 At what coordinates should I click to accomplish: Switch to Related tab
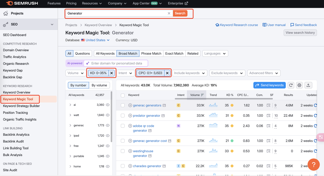[x=193, y=53]
